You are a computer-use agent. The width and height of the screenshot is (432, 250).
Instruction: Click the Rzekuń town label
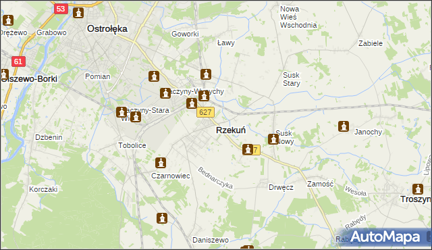point(231,130)
